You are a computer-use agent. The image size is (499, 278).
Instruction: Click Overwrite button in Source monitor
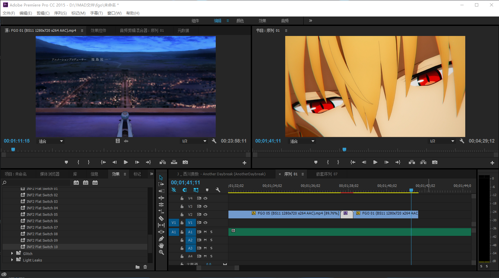tap(174, 162)
